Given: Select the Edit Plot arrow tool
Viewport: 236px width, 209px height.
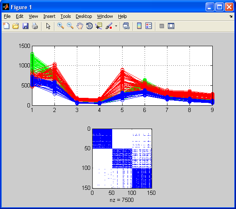Looking at the screenshot, I should [x=48, y=26].
